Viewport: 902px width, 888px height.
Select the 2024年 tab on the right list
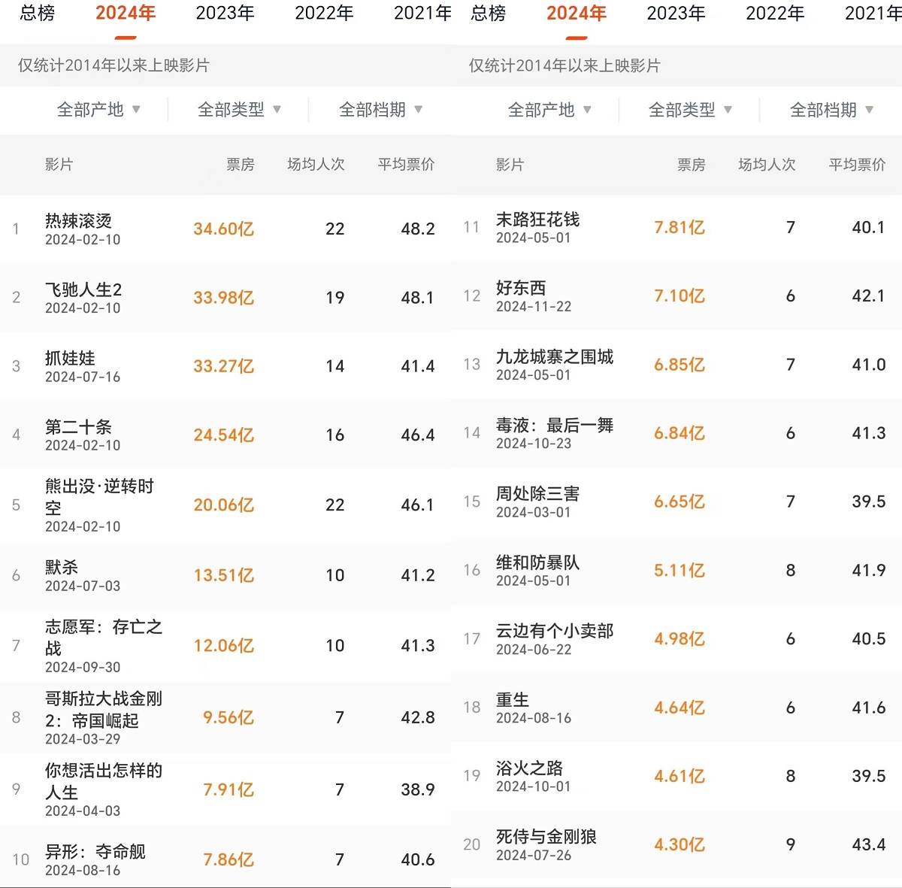click(575, 13)
